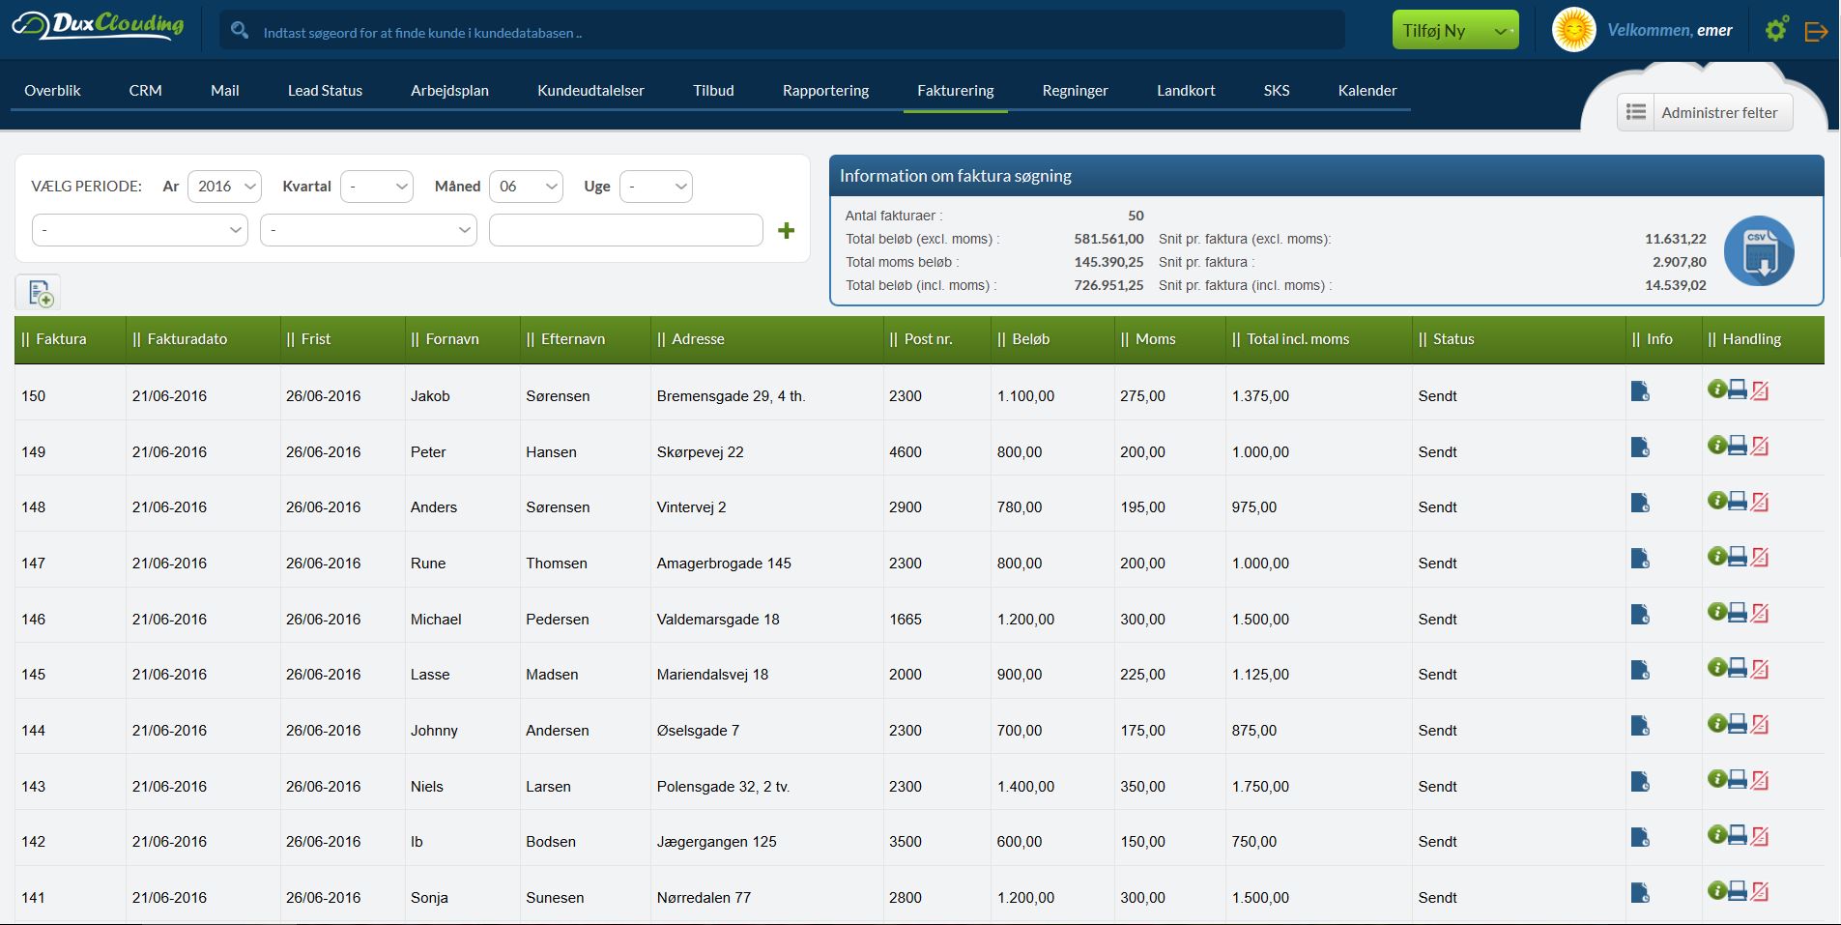The height and width of the screenshot is (925, 1841).
Task: Open the Uge week dropdown
Action: [x=656, y=187]
